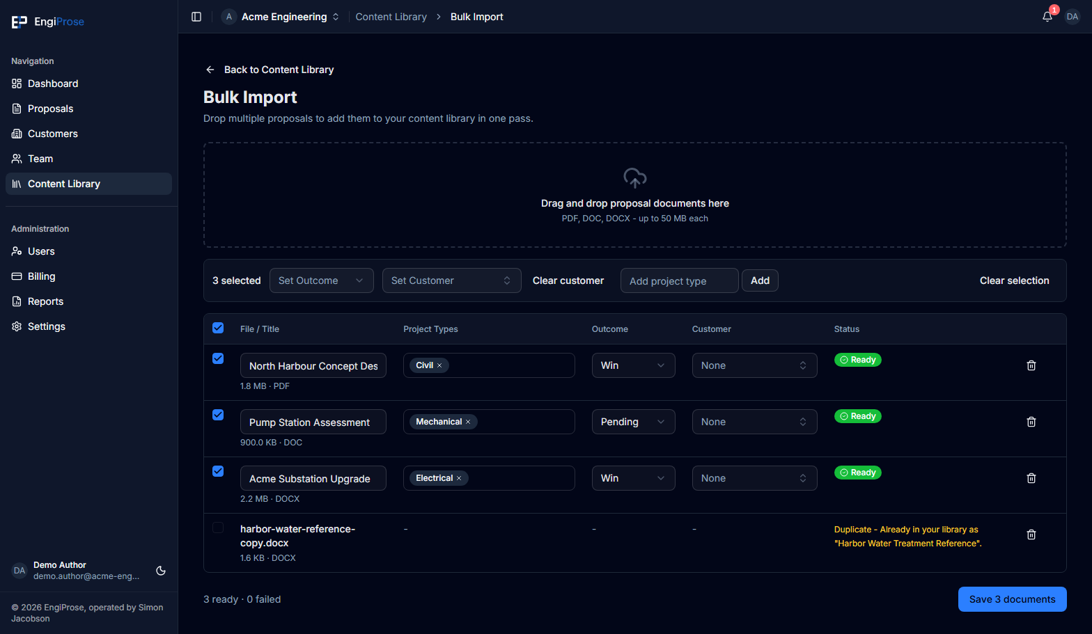Open the Set Outcome dropdown
Viewport: 1092px width, 634px height.
(x=322, y=280)
